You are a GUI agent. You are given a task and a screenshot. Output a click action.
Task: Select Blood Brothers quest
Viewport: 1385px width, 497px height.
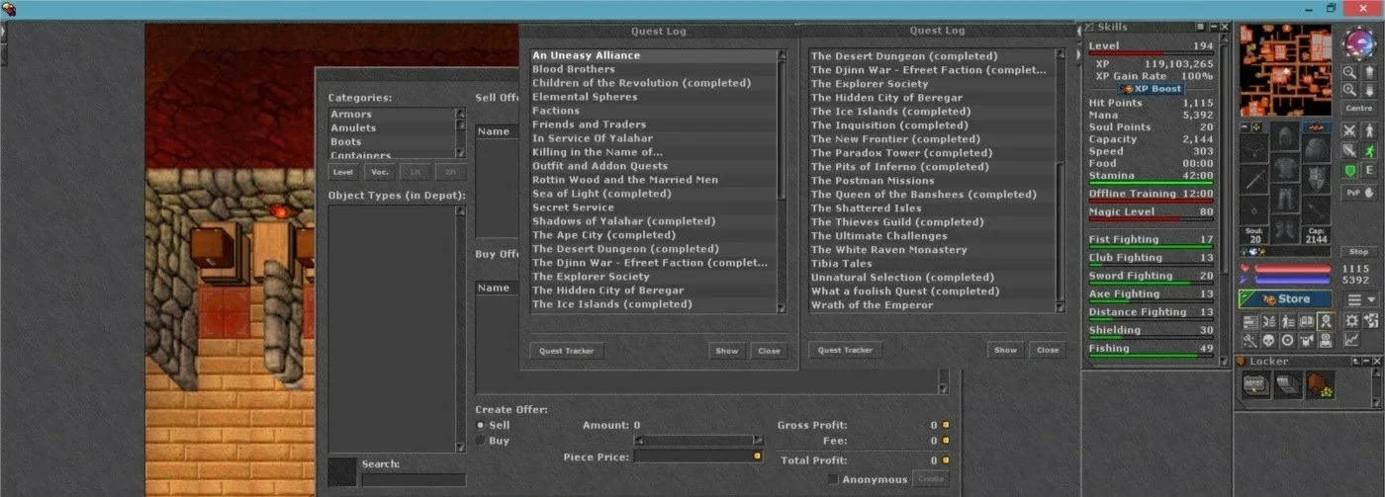(x=653, y=69)
